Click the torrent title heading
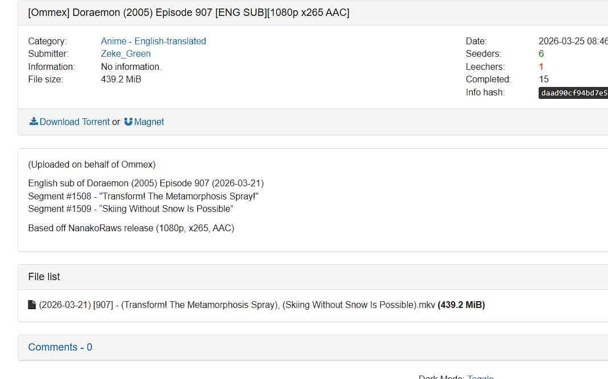This screenshot has height=379, width=608. point(188,13)
